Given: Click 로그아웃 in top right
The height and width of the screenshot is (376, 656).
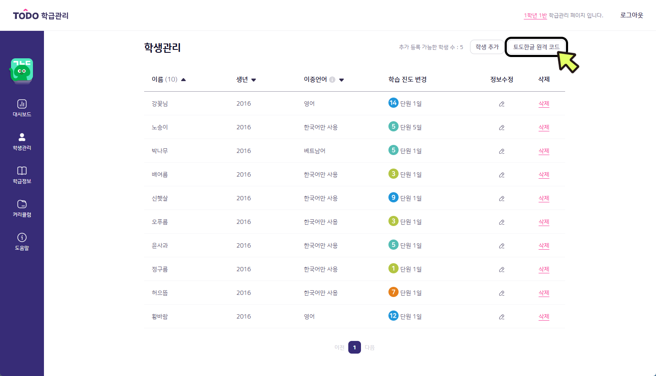Looking at the screenshot, I should tap(631, 15).
